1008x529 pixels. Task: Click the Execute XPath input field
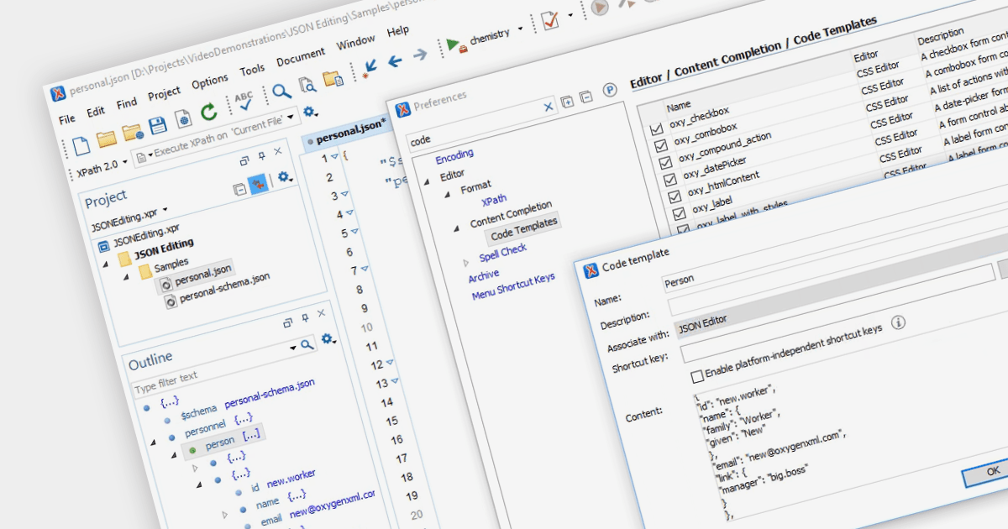click(x=218, y=139)
